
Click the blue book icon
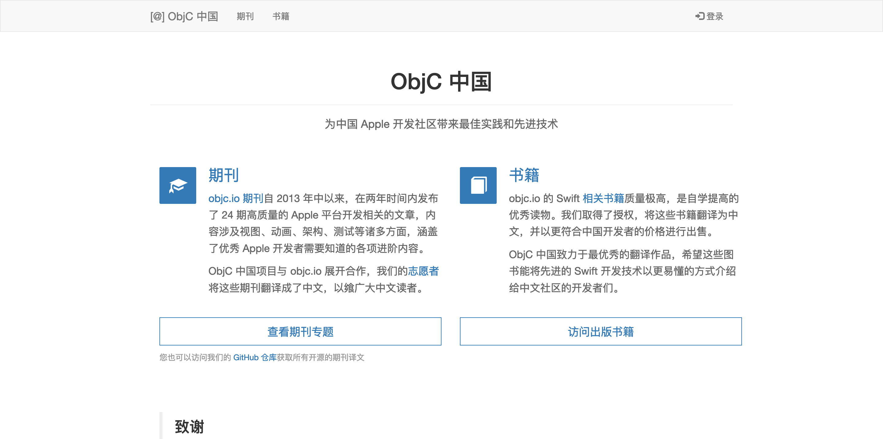tap(478, 185)
